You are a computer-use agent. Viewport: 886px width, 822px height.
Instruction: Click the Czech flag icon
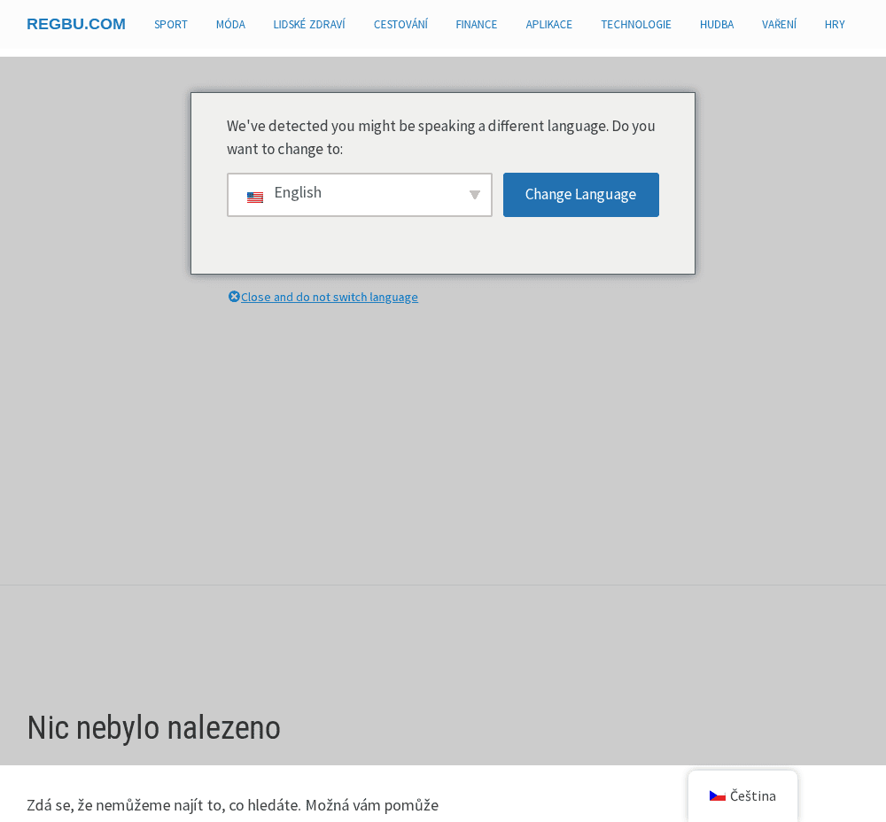[x=718, y=796]
